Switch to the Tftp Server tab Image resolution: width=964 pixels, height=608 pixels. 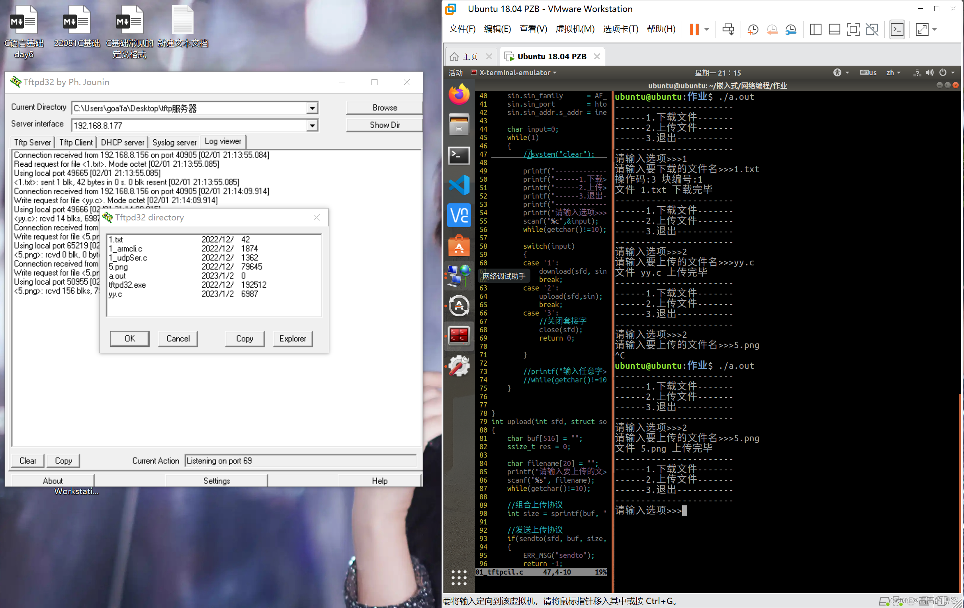tap(32, 142)
